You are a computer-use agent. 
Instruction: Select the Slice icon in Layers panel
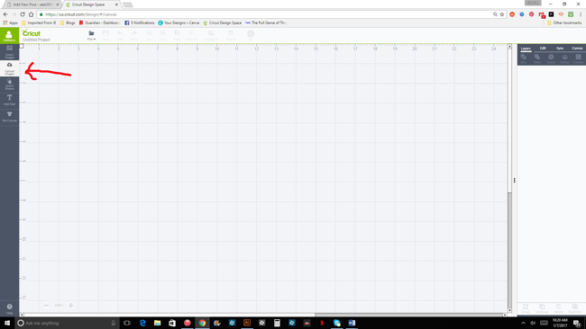(x=524, y=58)
